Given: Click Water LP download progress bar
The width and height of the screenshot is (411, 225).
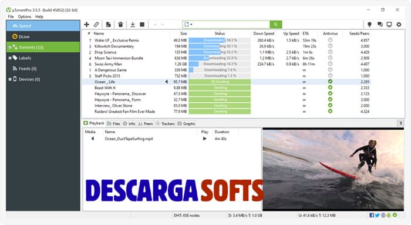Looking at the screenshot, I should [x=220, y=40].
